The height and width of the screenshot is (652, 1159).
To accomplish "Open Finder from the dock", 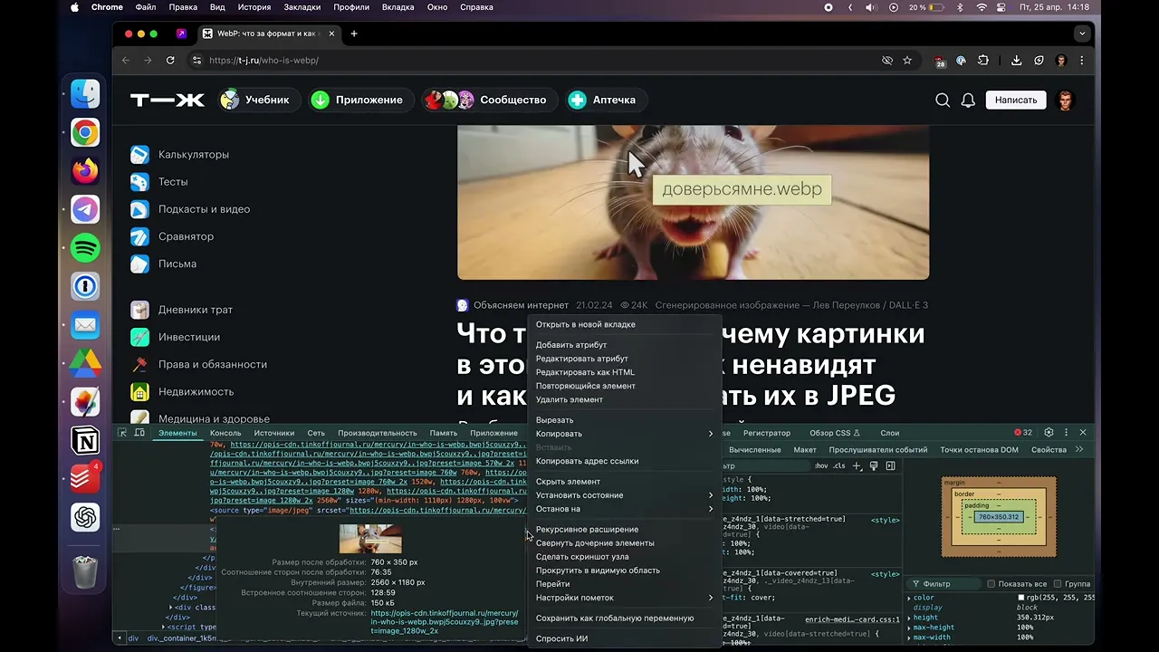I will click(x=85, y=94).
